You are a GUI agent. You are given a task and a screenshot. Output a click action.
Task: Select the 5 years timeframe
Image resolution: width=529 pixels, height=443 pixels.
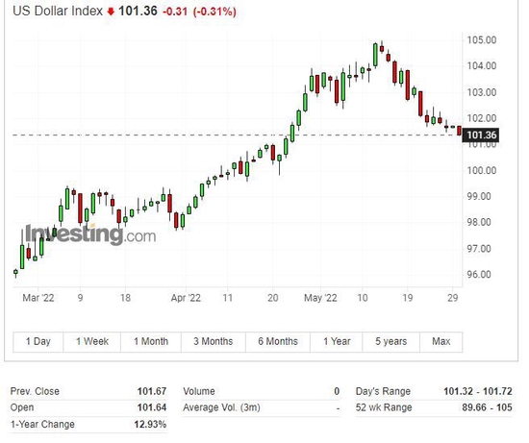pyautogui.click(x=391, y=341)
